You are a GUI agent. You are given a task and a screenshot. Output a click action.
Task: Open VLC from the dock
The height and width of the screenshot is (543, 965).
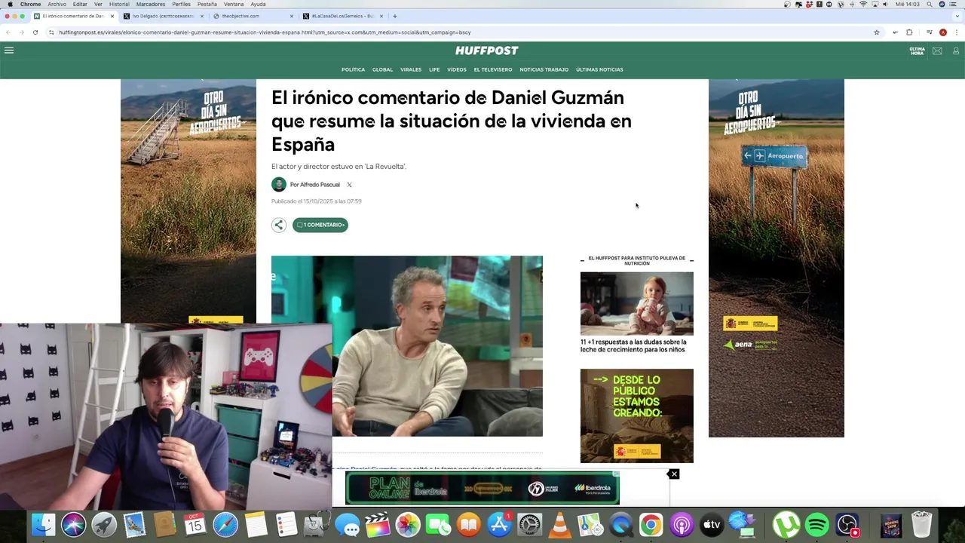[559, 525]
